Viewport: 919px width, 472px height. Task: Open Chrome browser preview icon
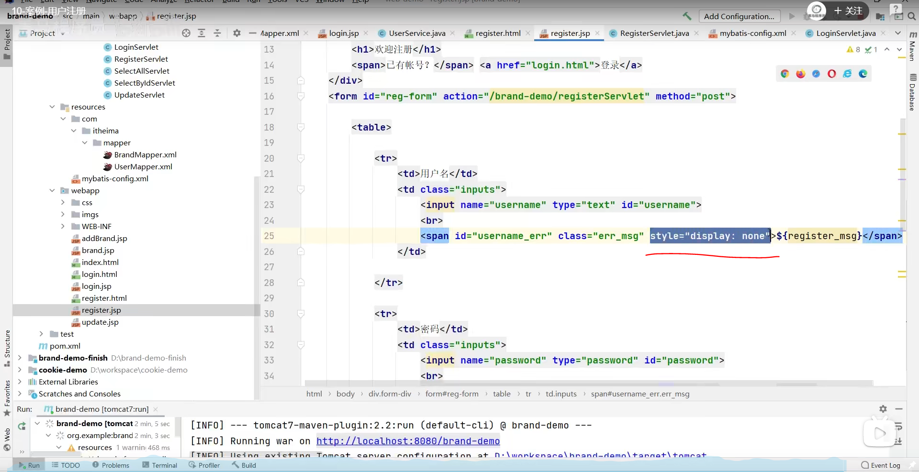click(x=785, y=74)
